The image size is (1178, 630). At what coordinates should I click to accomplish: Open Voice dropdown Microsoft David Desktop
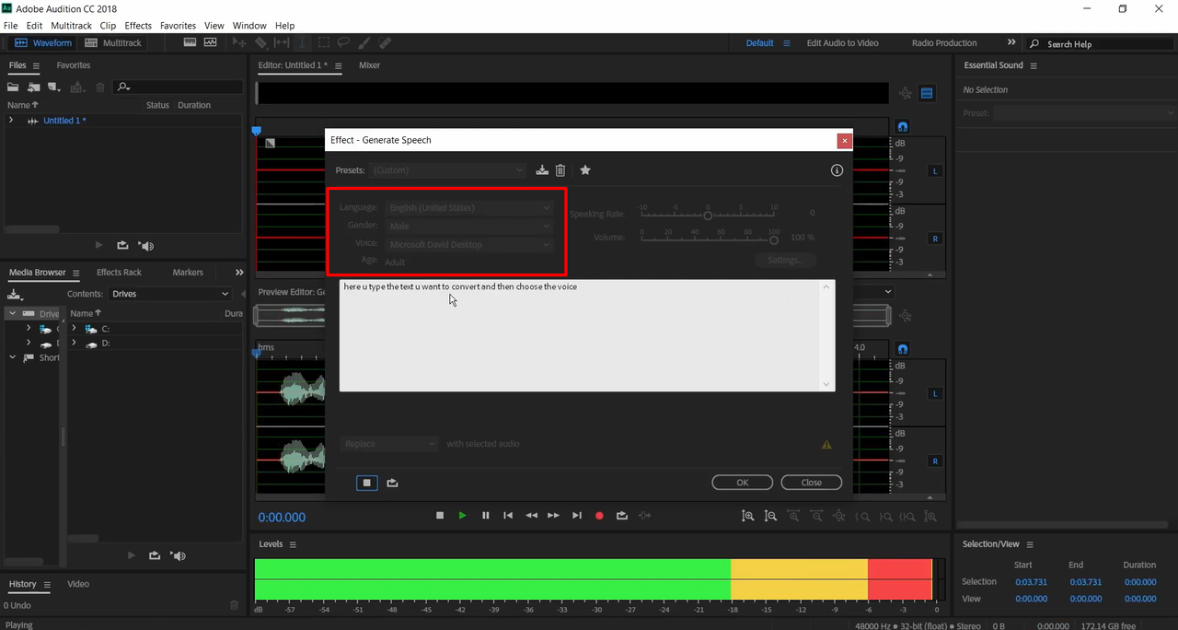pyautogui.click(x=469, y=245)
